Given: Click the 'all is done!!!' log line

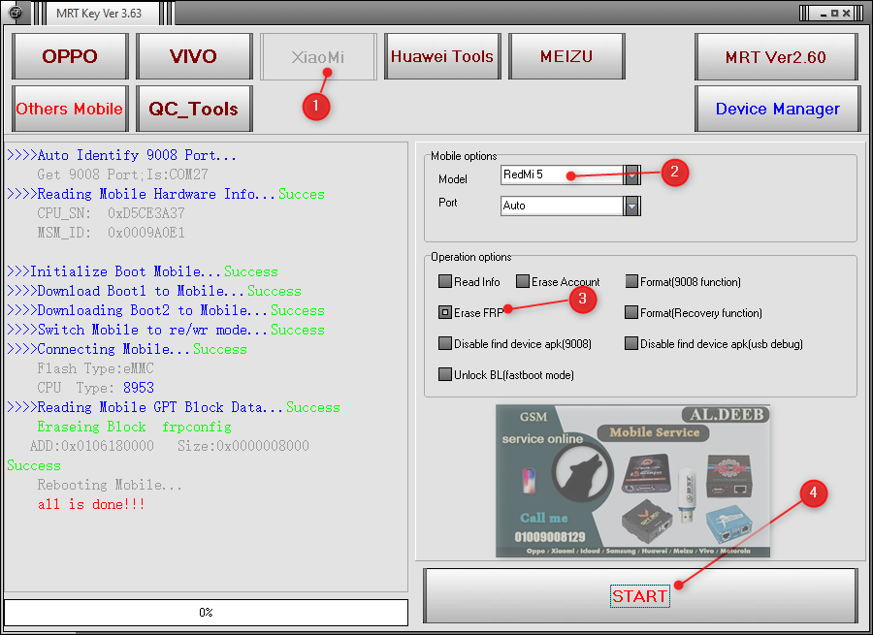Looking at the screenshot, I should (x=91, y=504).
